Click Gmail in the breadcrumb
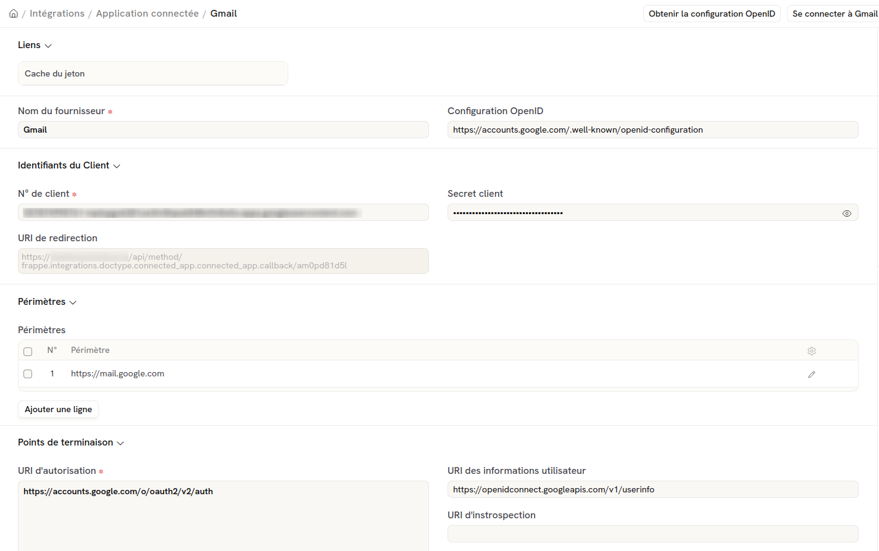This screenshot has height=551, width=879. coord(223,14)
